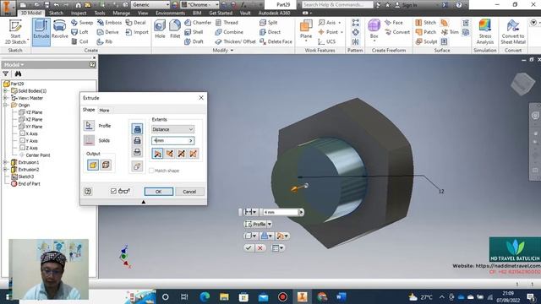The width and height of the screenshot is (541, 304).
Task: Expand the Extrusion1 tree node
Action: pos(5,162)
